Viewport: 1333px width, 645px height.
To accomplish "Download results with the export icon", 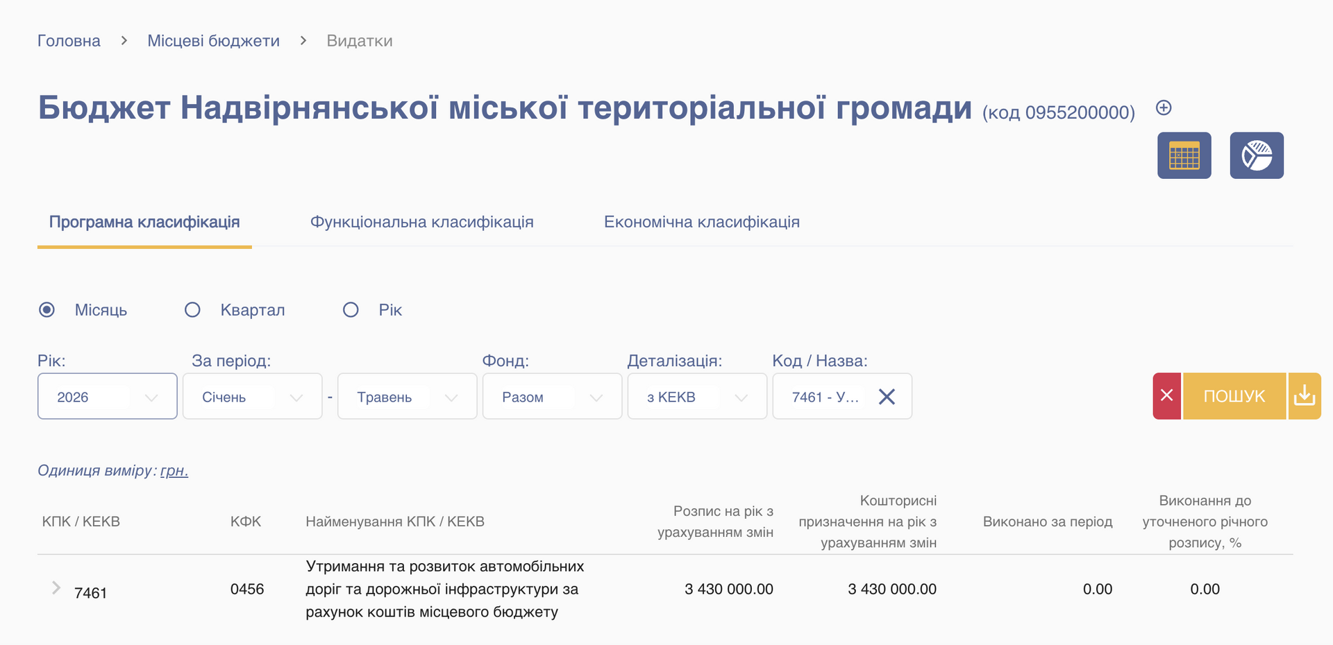I will coord(1305,396).
